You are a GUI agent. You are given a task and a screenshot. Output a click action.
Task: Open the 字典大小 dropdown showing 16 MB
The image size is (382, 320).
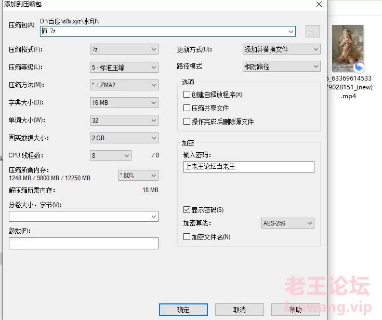tap(124, 102)
